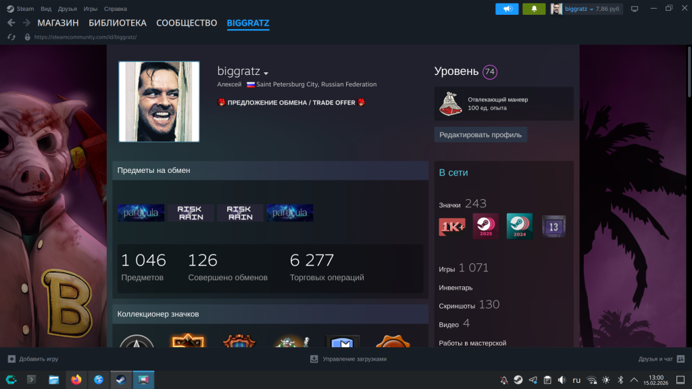Open the Steam 2025 badge
The height and width of the screenshot is (389, 692).
pos(485,226)
